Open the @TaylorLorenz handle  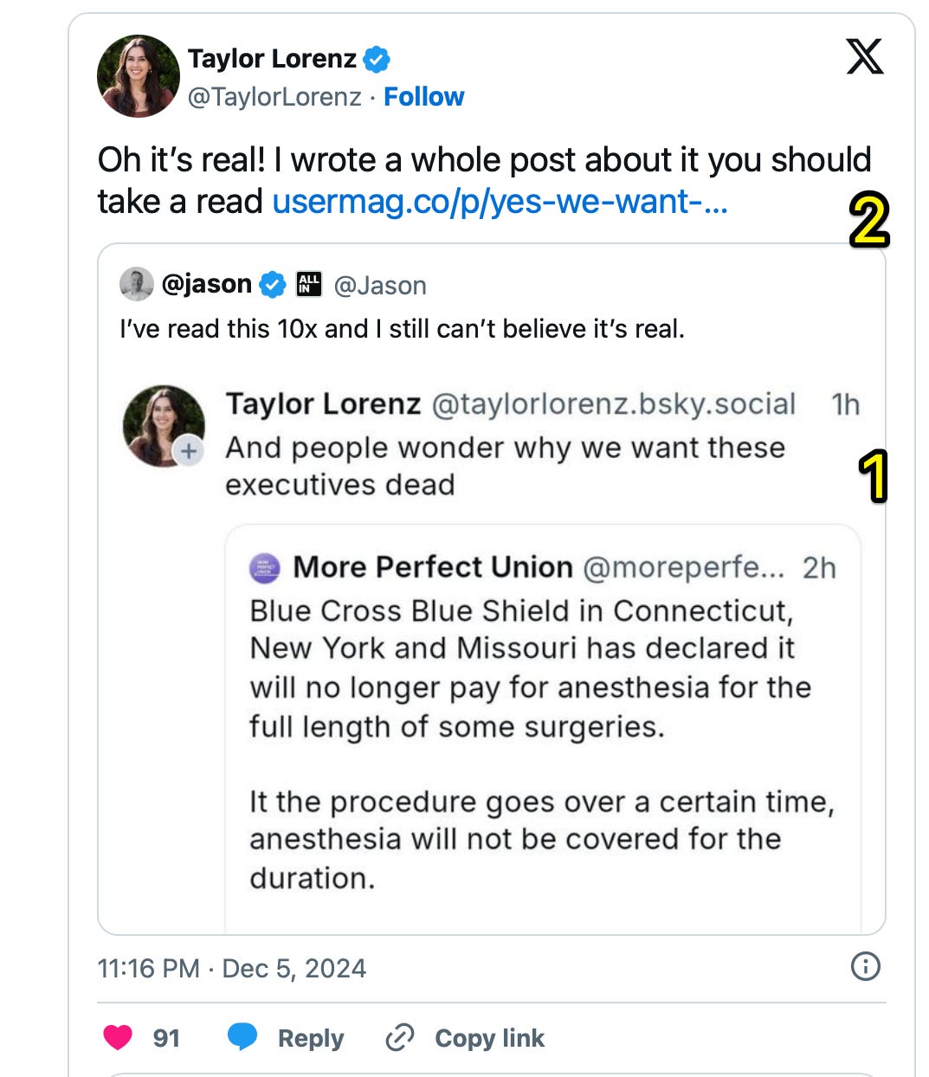click(x=274, y=96)
